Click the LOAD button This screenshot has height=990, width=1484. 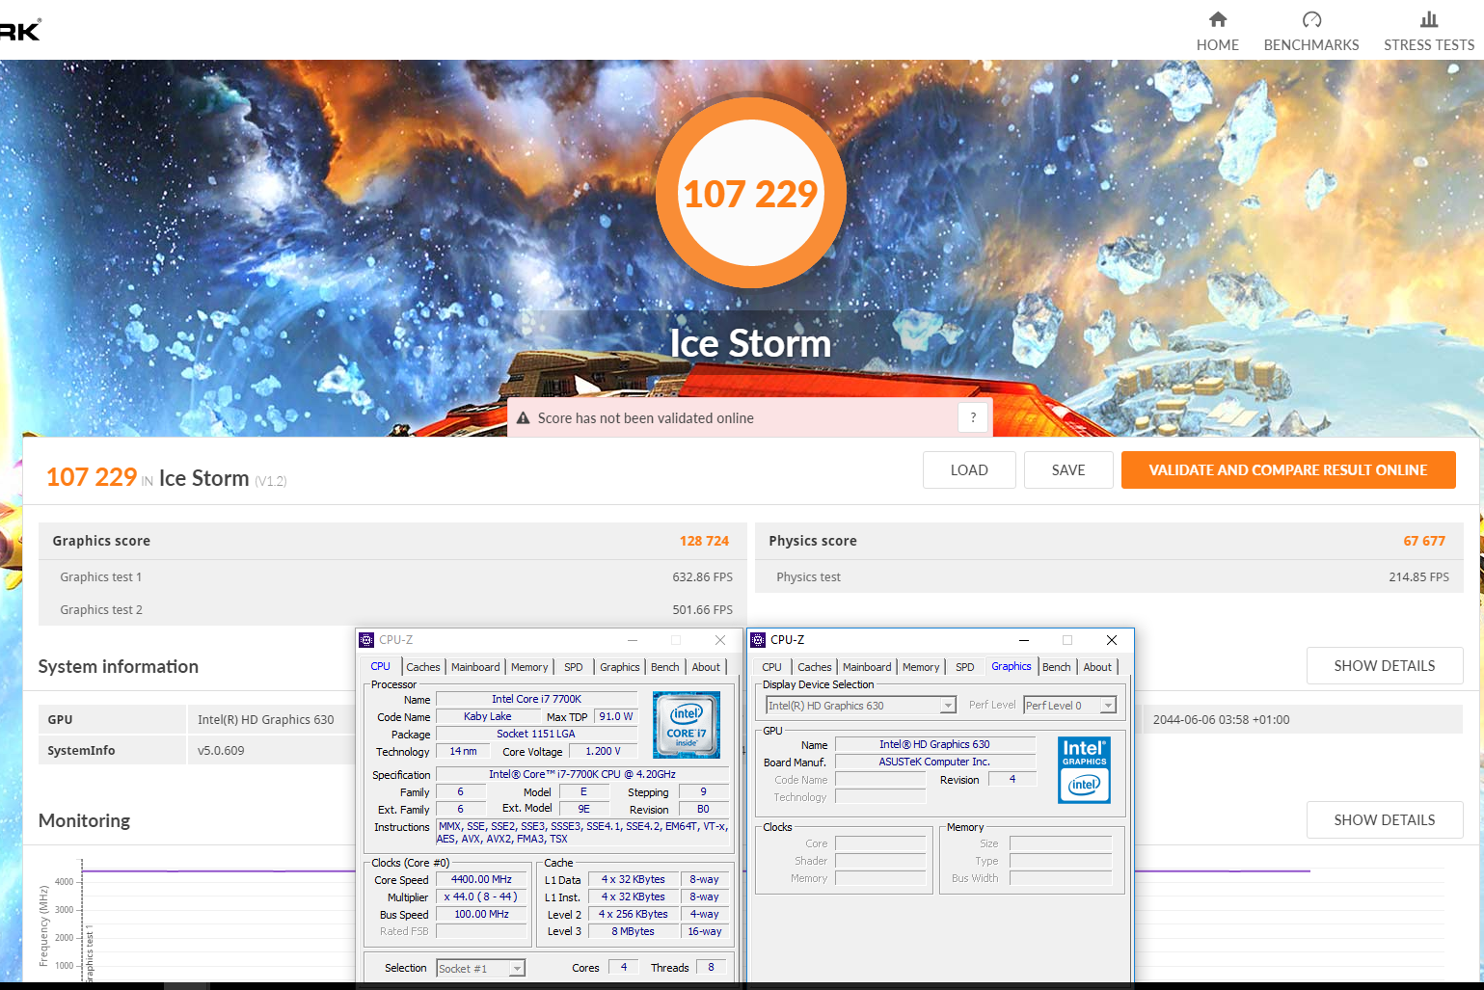click(969, 470)
